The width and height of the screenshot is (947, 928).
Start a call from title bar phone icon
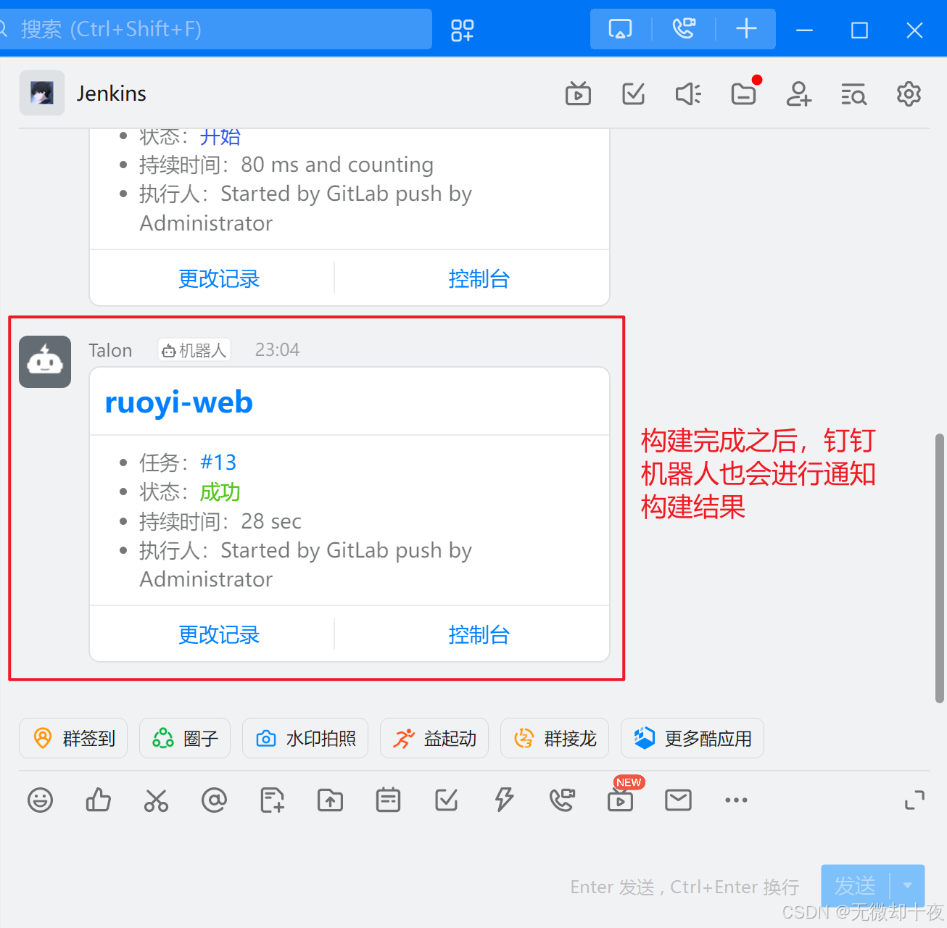point(684,29)
